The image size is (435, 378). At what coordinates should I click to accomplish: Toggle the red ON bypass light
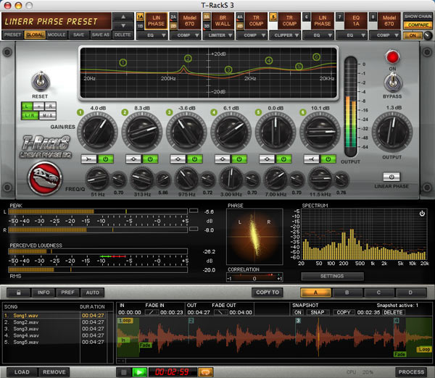click(393, 57)
